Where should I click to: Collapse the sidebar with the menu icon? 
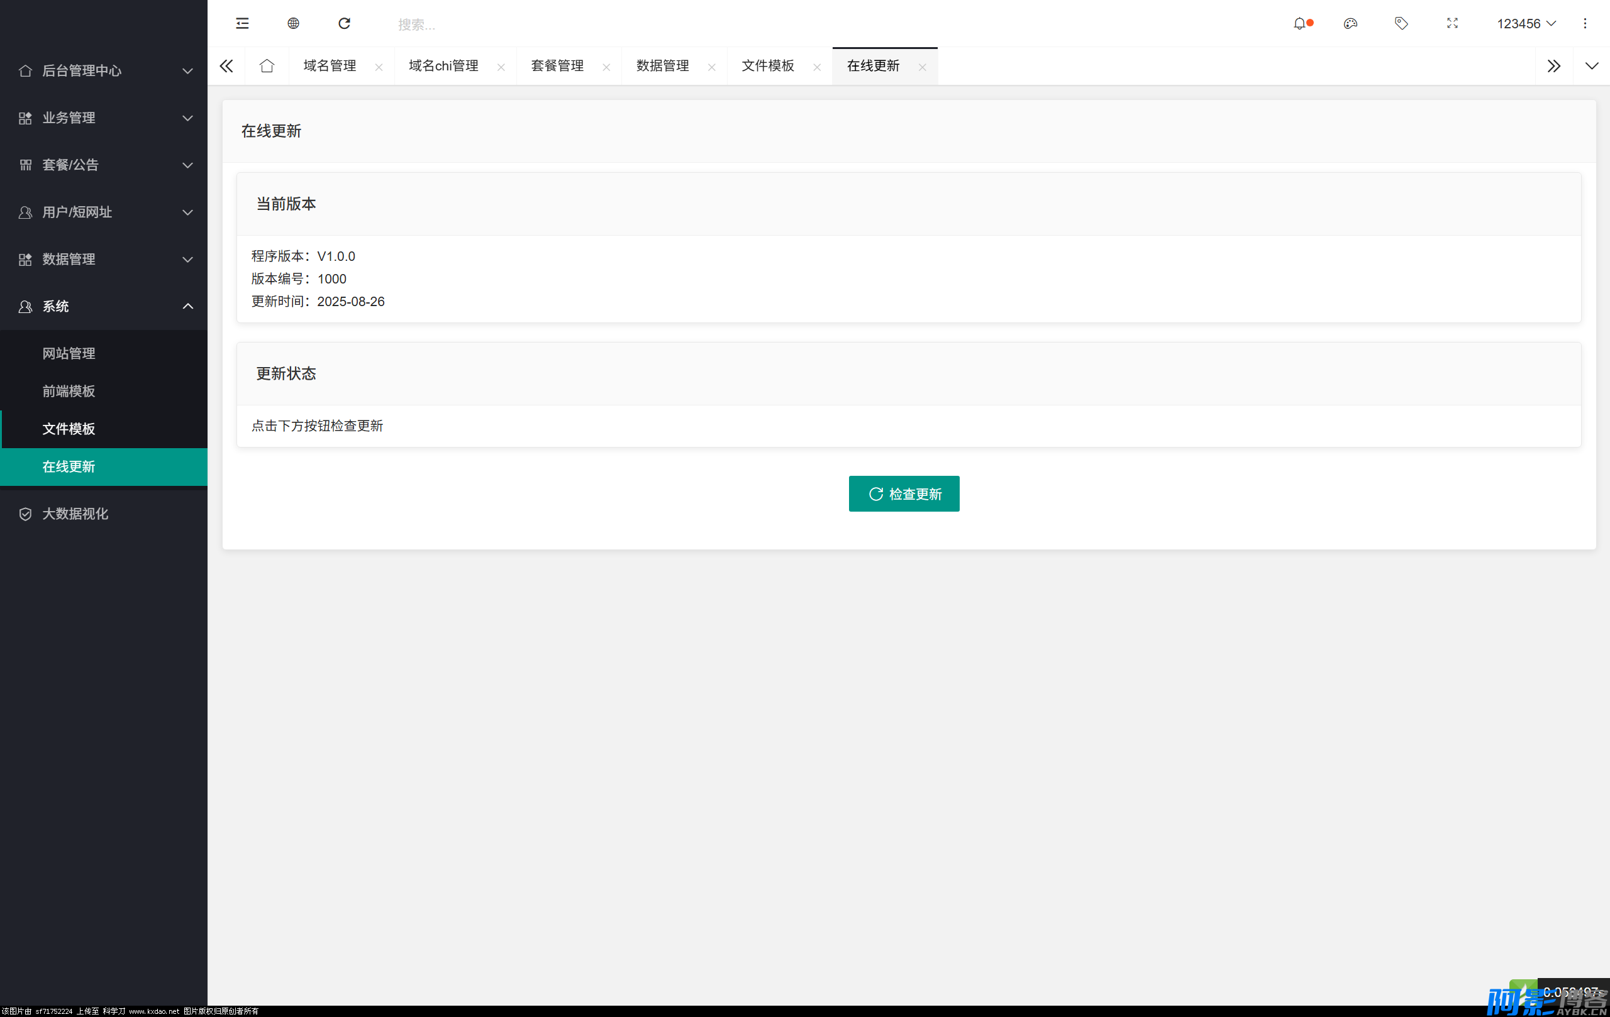242,23
